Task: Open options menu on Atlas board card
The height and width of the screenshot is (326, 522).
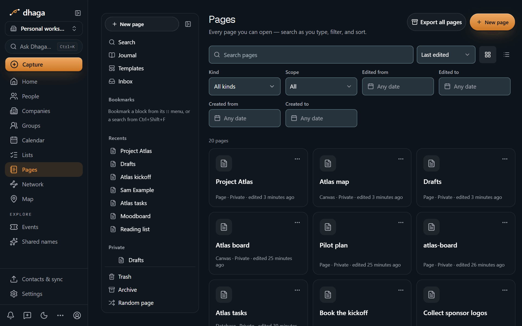Action: [297, 222]
